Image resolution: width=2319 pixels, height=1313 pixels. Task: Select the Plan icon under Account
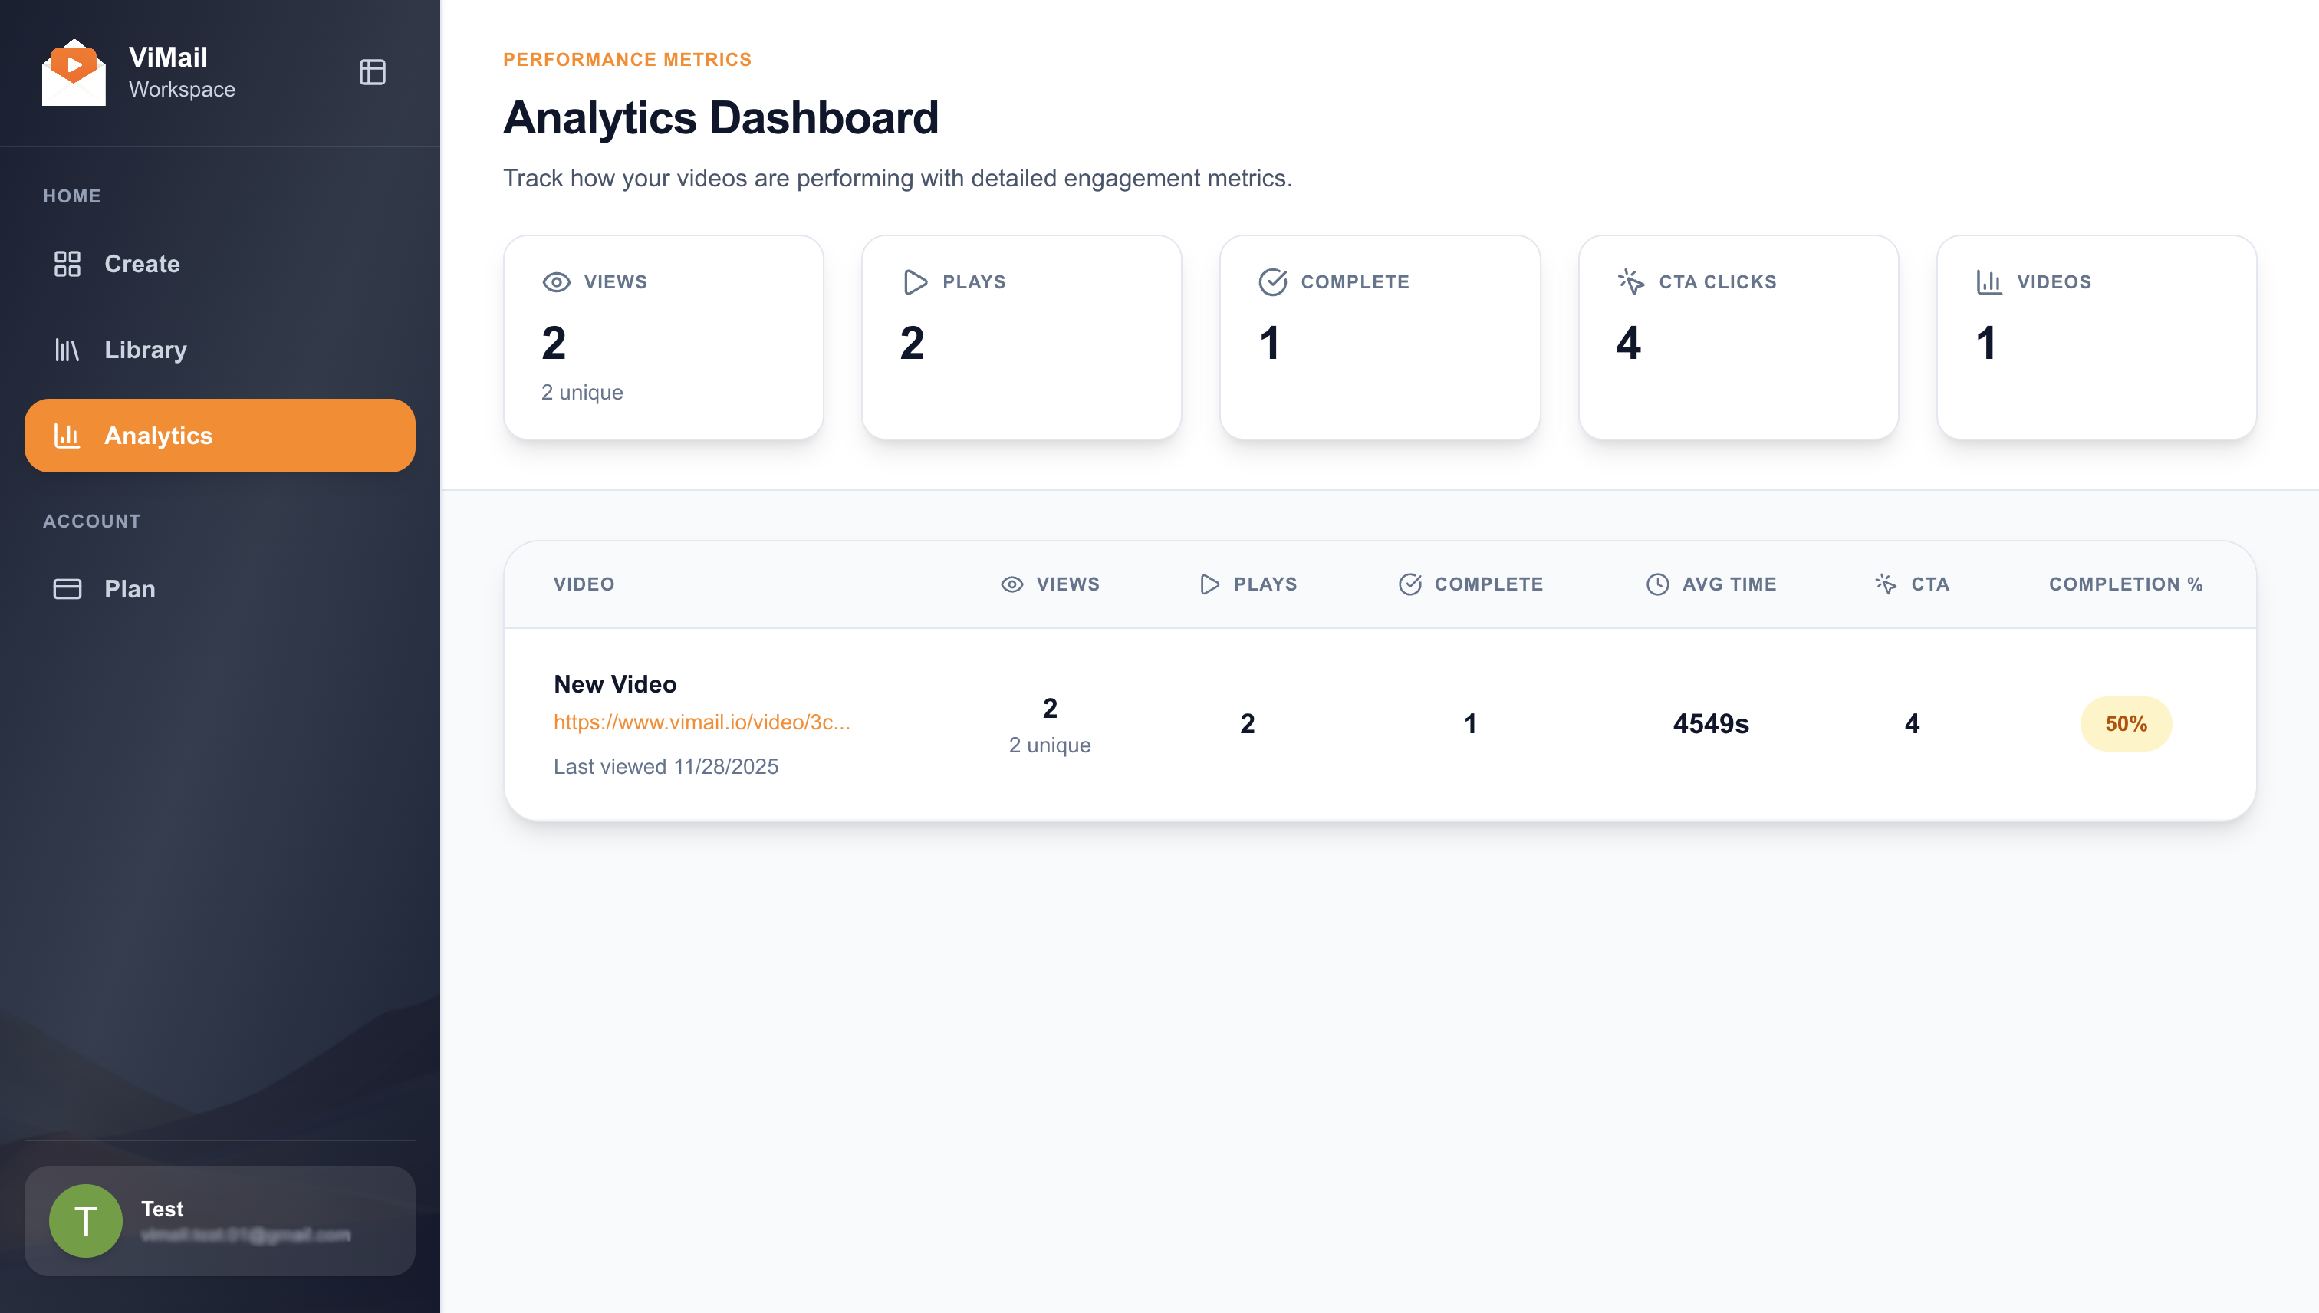[x=67, y=589]
